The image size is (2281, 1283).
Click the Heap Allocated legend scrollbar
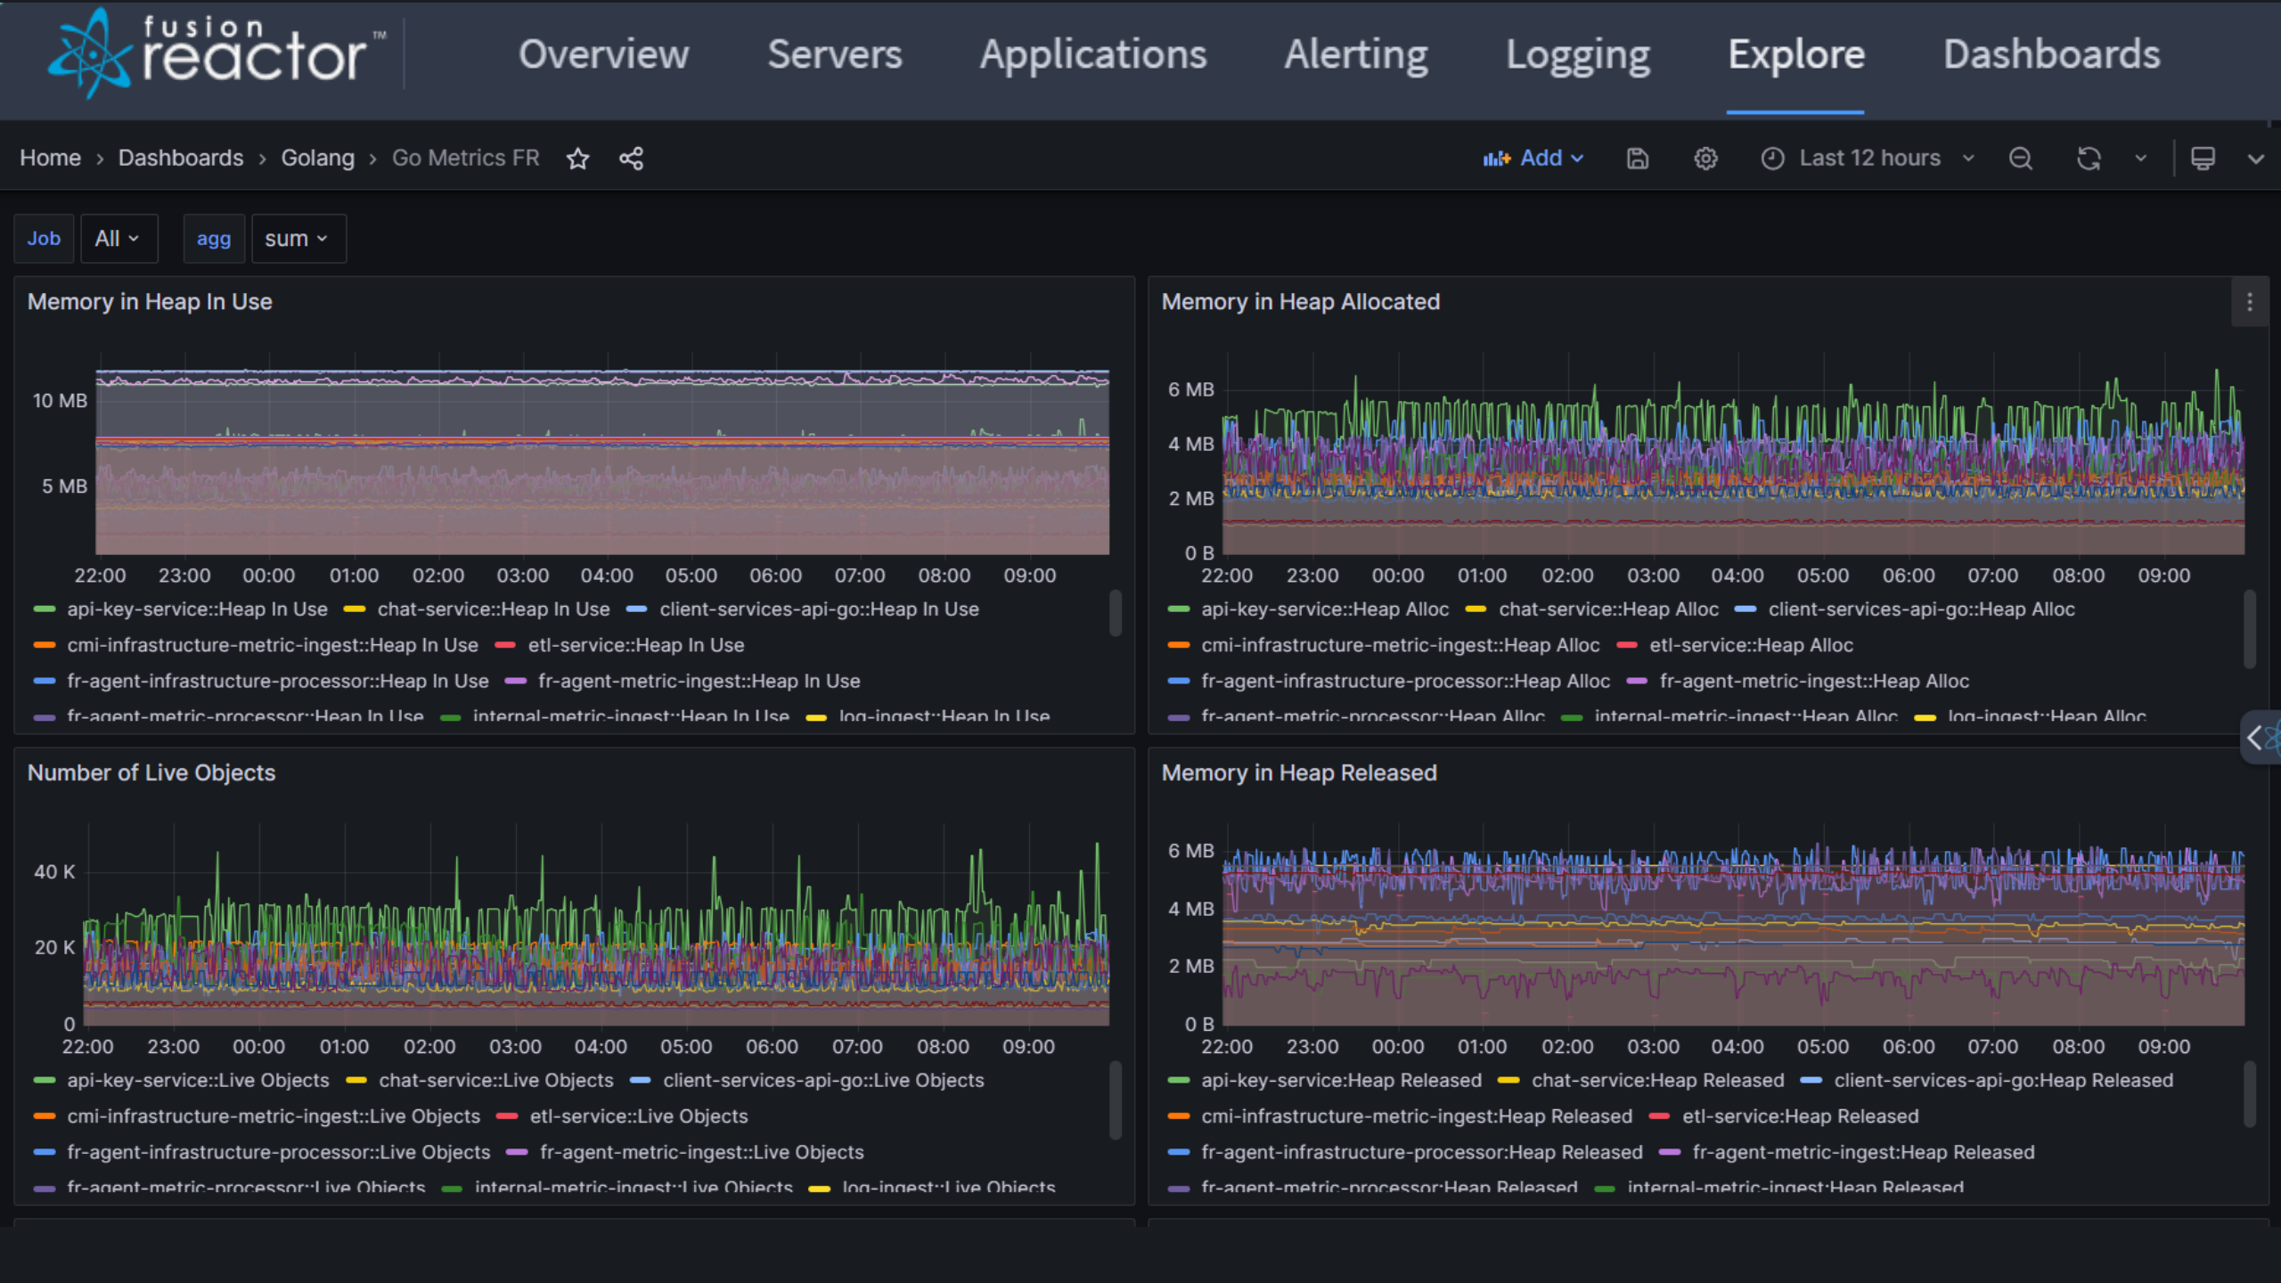[x=2250, y=628]
